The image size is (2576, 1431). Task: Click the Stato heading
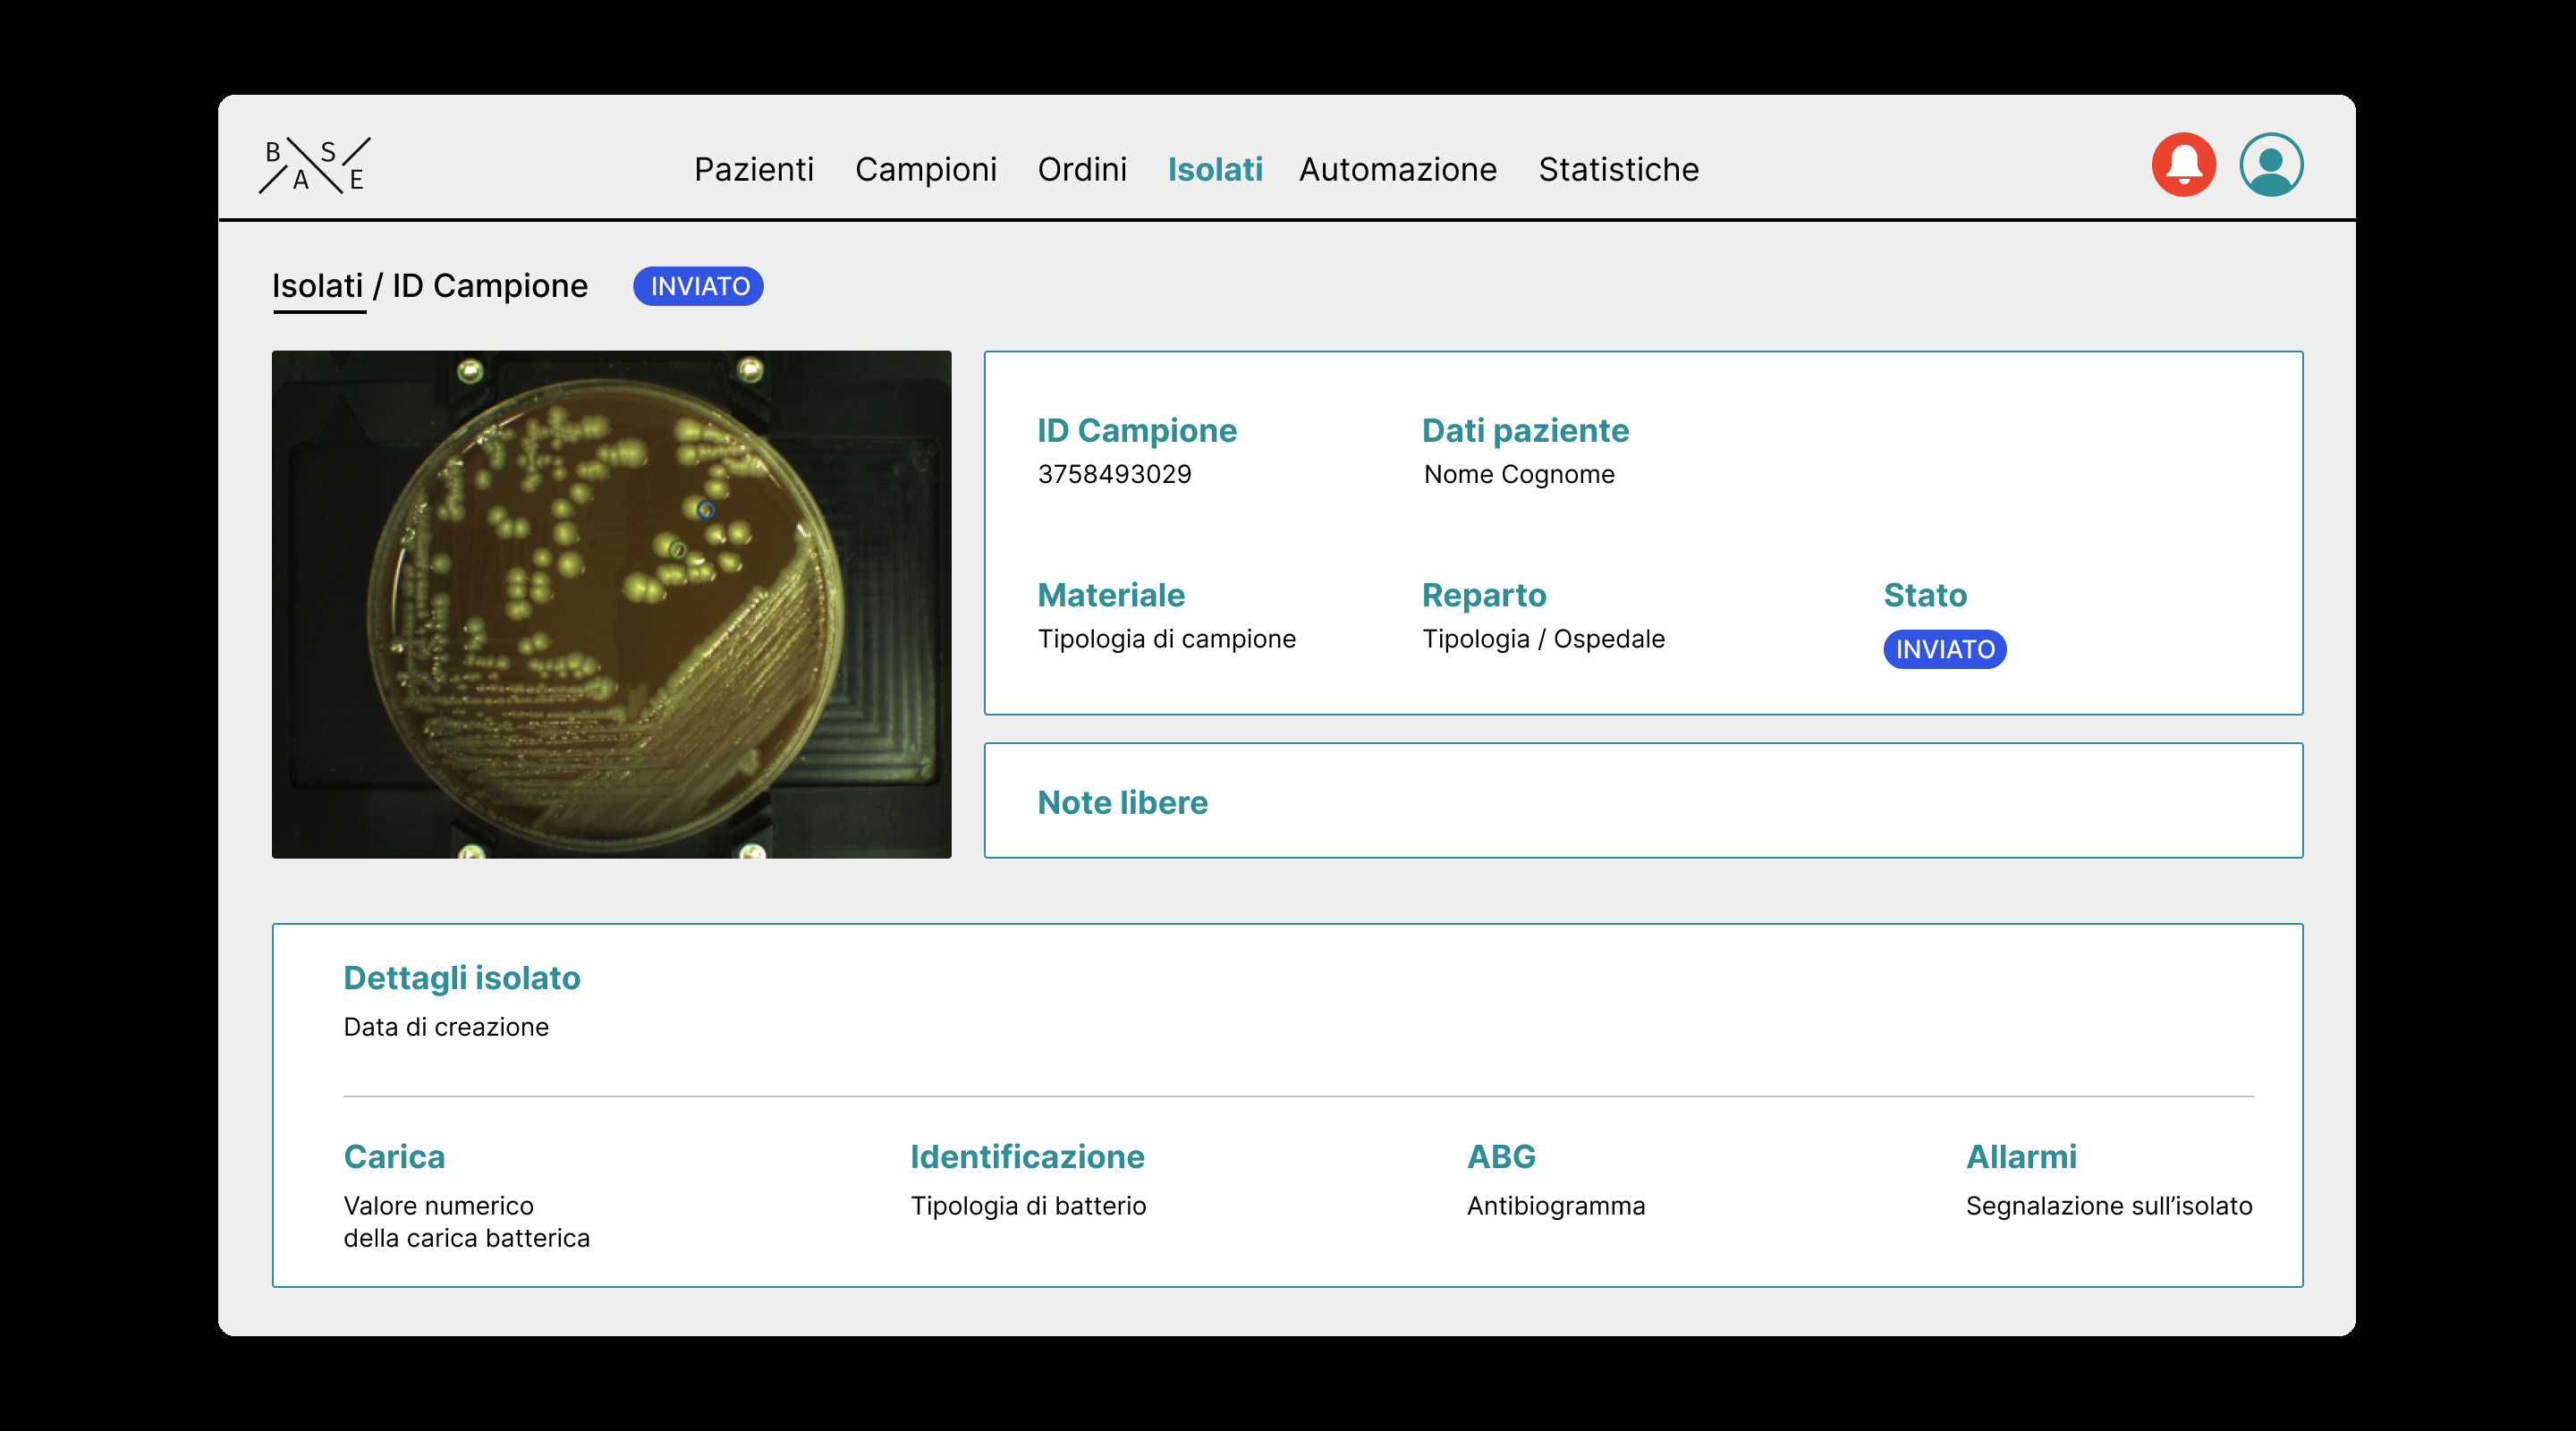pyautogui.click(x=1925, y=595)
